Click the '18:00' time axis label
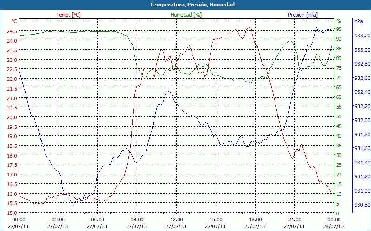 pos(255,220)
